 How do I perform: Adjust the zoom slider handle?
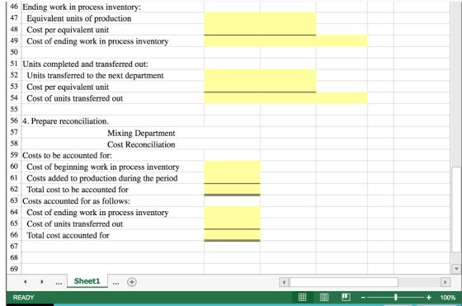pyautogui.click(x=396, y=298)
